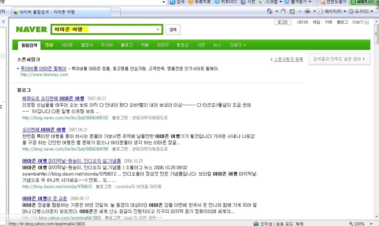Open the 100% zoom level control

(x=361, y=224)
